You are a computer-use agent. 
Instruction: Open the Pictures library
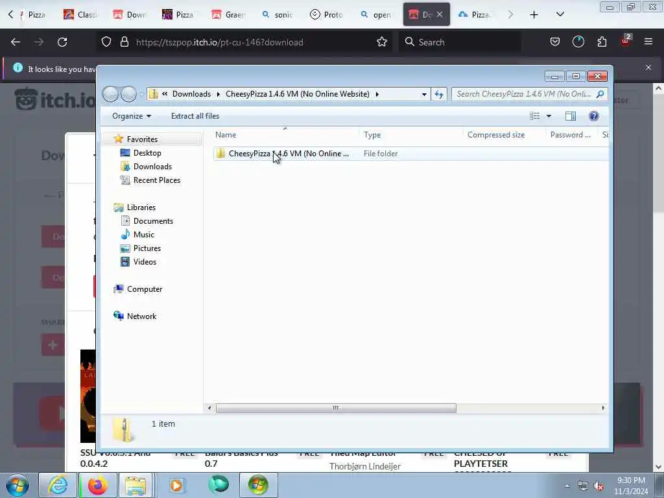coord(147,248)
